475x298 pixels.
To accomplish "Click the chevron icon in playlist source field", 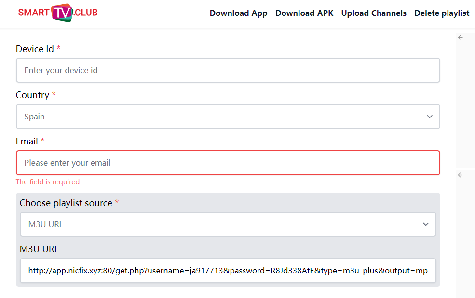I will point(425,224).
